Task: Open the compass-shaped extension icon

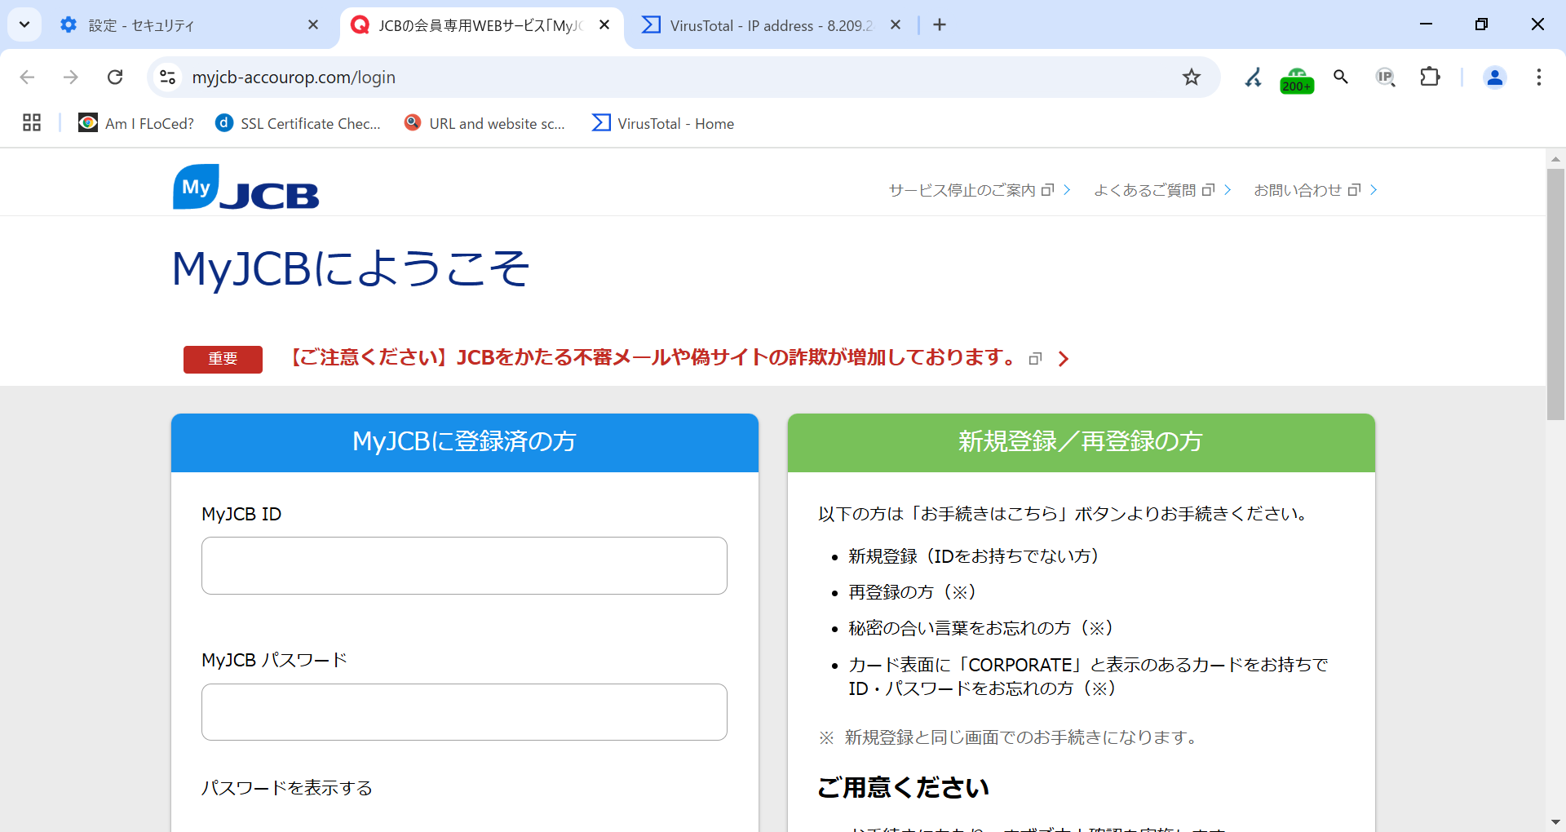Action: click(1254, 77)
